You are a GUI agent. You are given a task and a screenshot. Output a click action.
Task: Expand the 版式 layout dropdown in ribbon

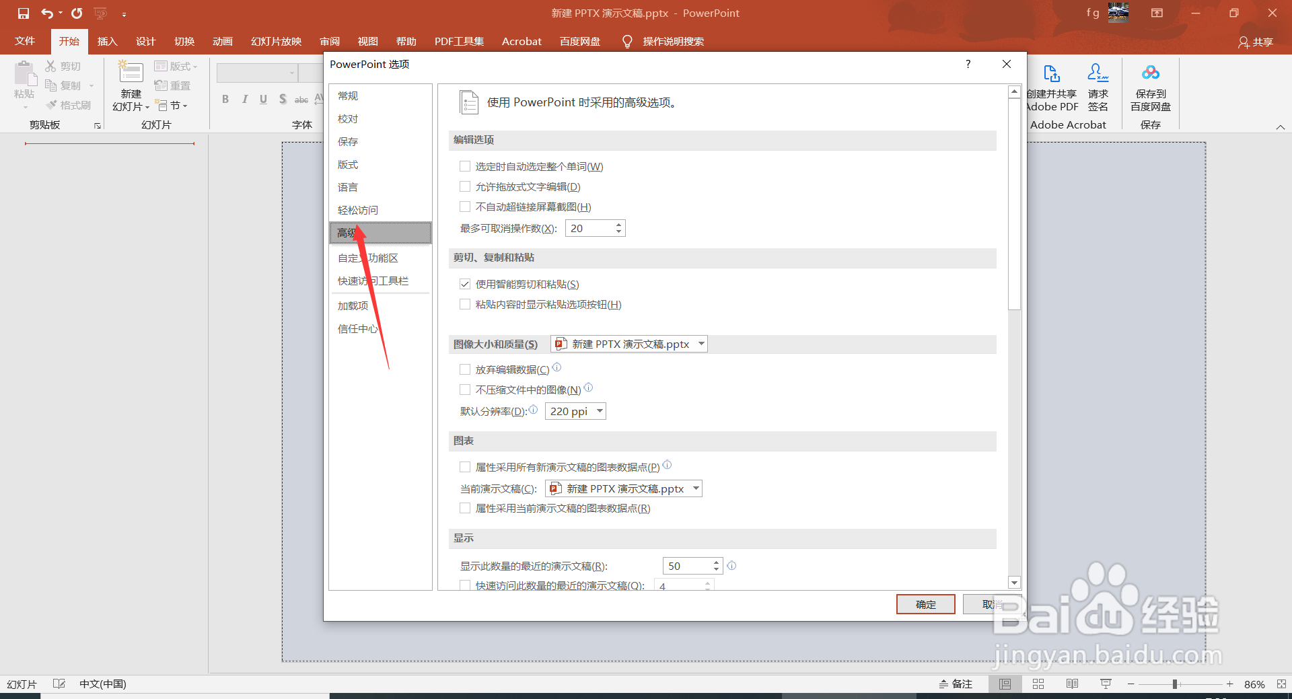[x=176, y=66]
